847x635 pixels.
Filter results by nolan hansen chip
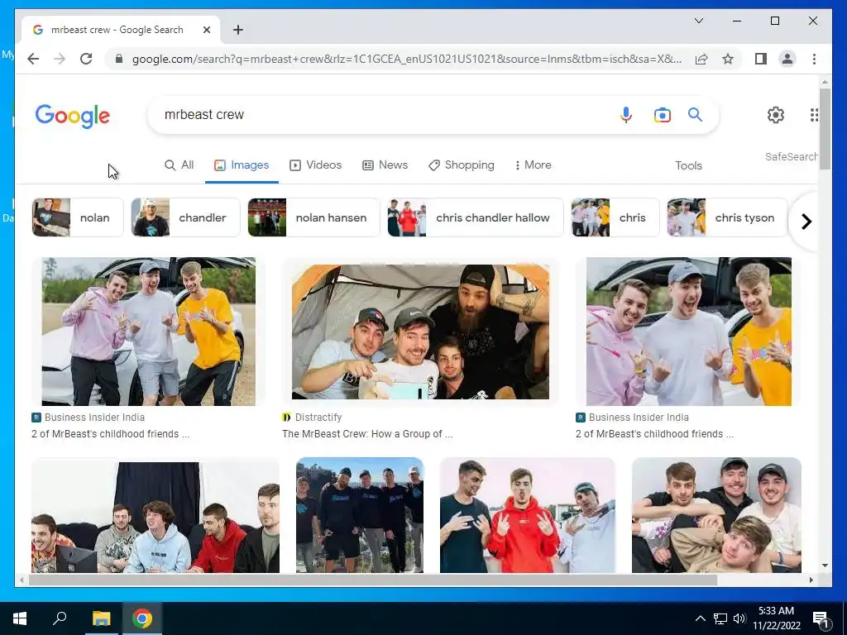pos(313,217)
